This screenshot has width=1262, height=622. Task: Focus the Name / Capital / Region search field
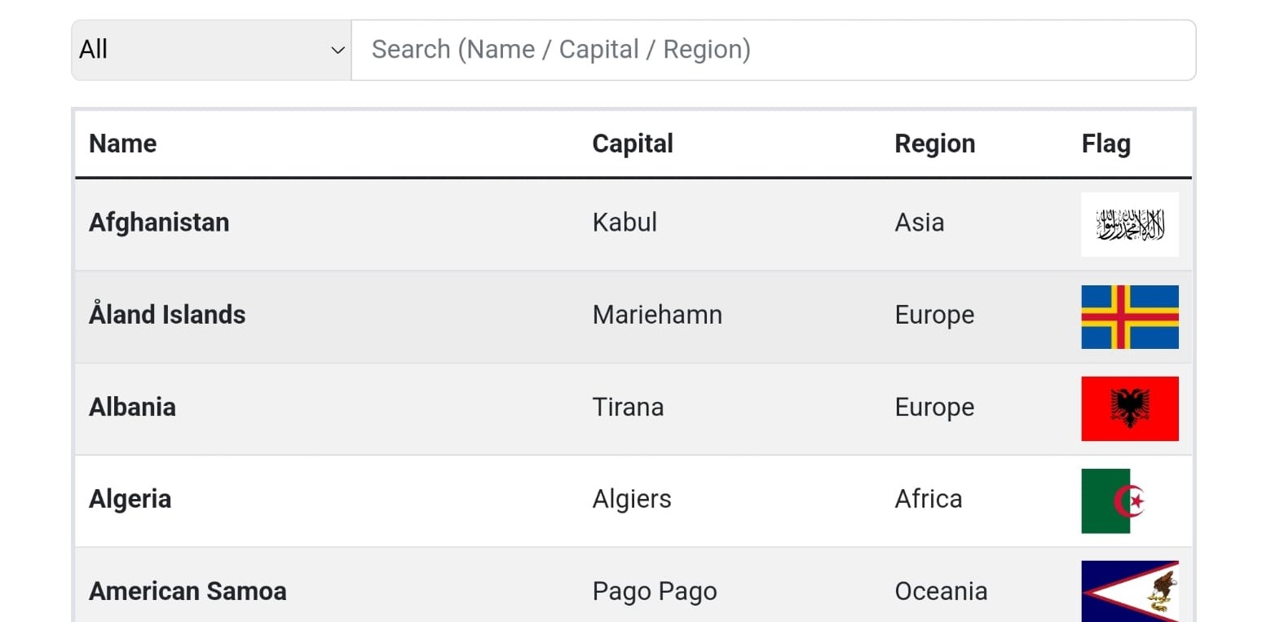tap(773, 50)
